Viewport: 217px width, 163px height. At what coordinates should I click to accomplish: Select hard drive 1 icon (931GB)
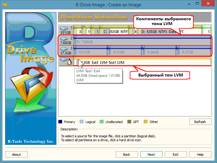[x=66, y=30]
